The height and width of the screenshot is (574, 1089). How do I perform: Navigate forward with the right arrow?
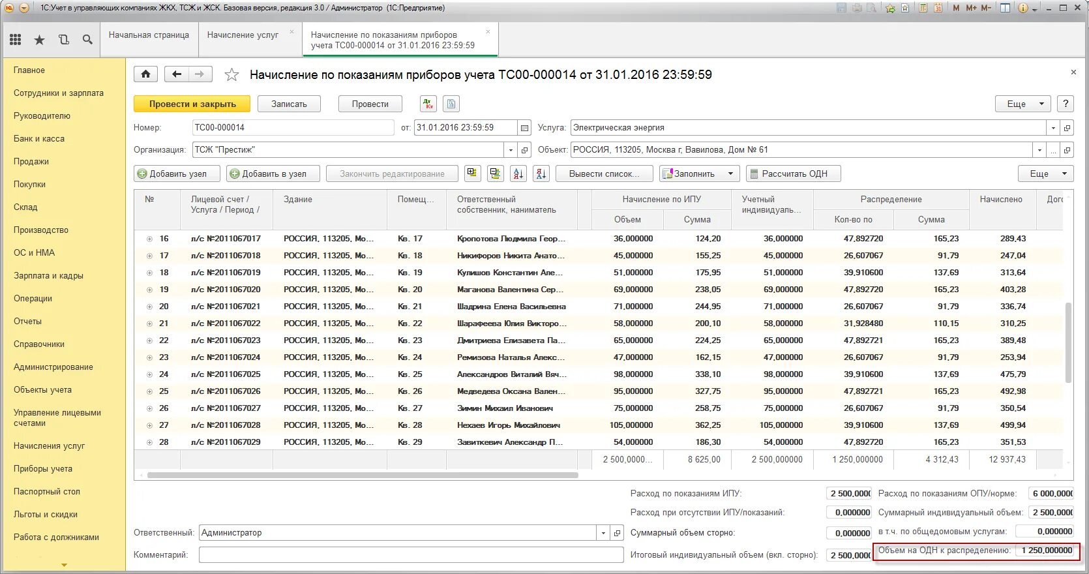200,74
